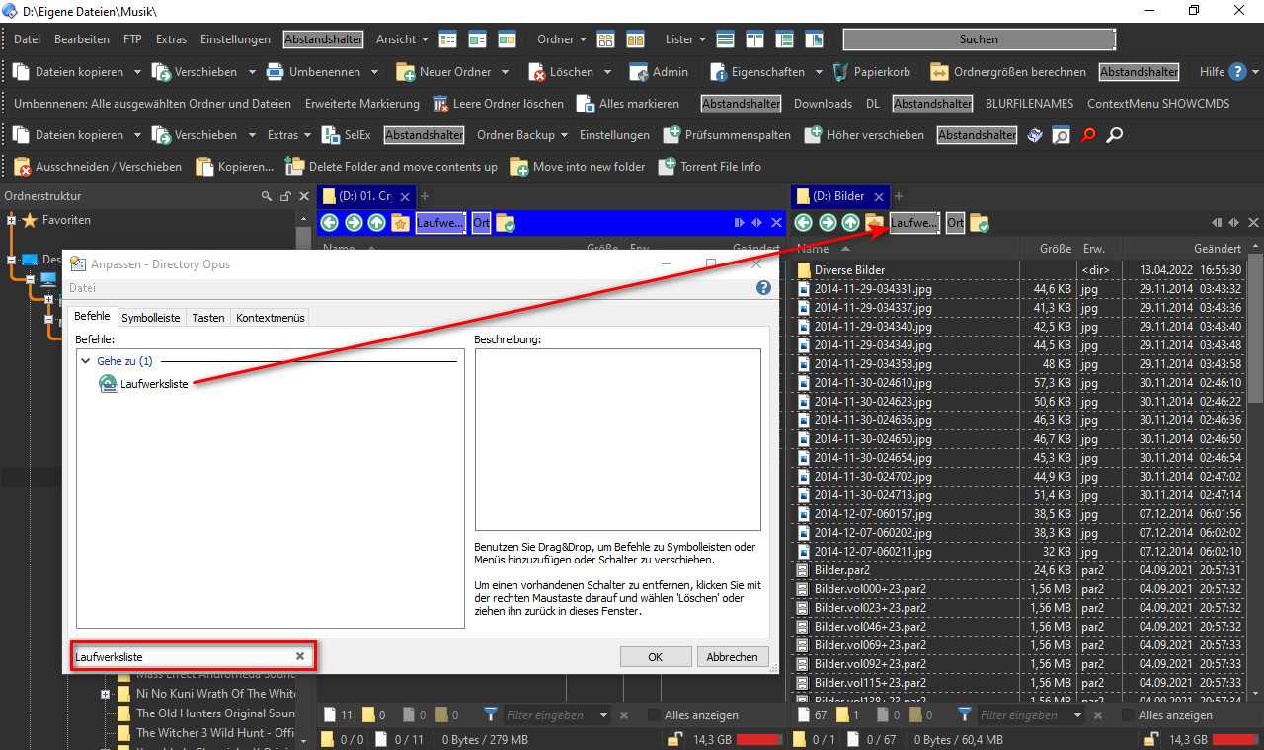Open the Papierkorb recycle bin
Screen dimensions: 1264x750
[x=872, y=72]
